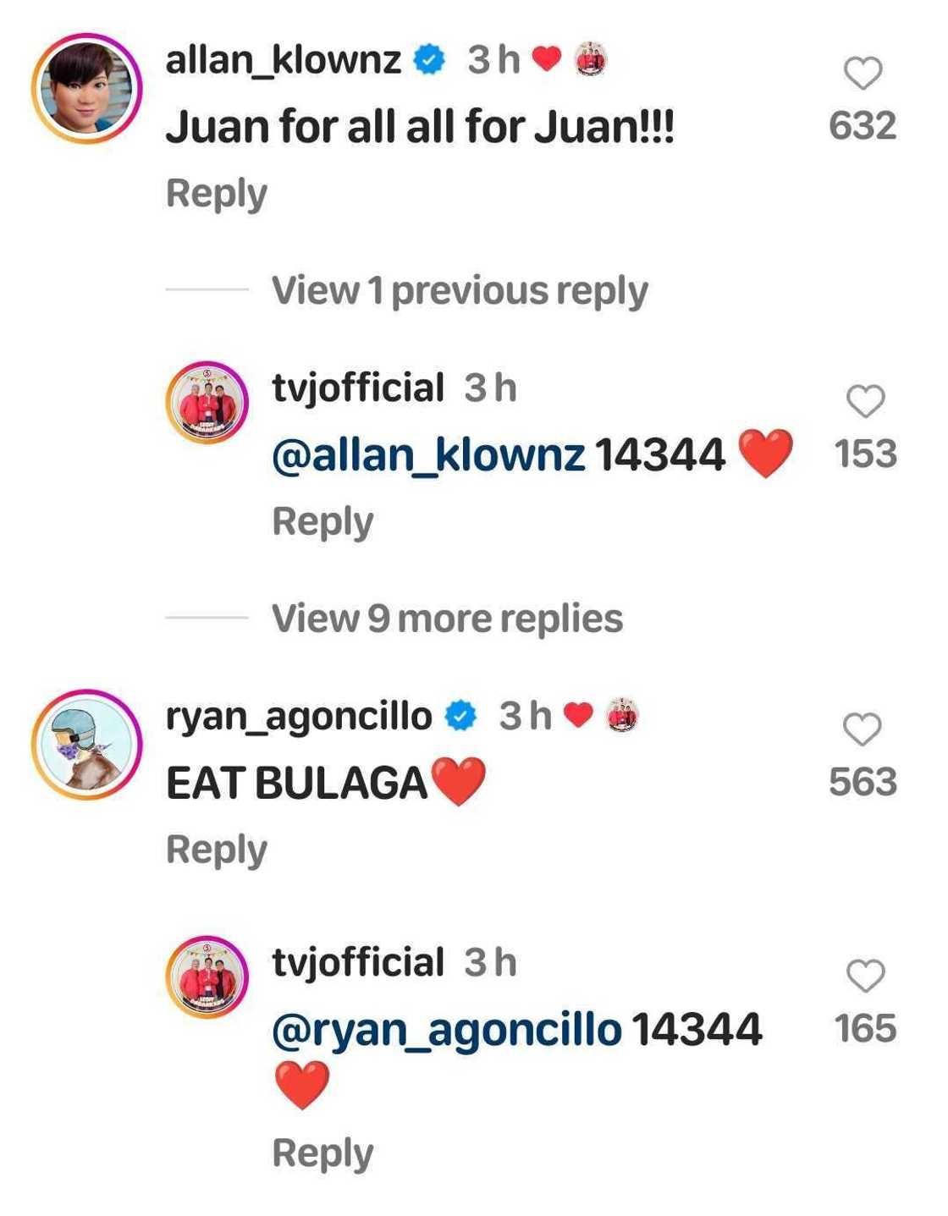Like allan_klownz's Juan for all comment
Screen dimensions: 948x1216
pos(863,73)
